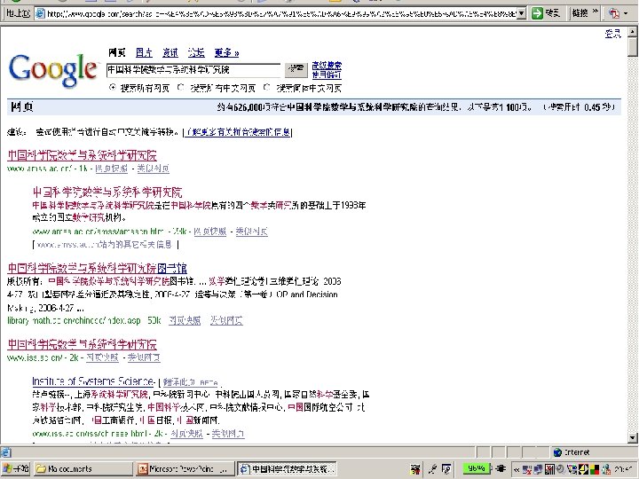Click the Google logo
The width and height of the screenshot is (639, 479).
tap(53, 70)
